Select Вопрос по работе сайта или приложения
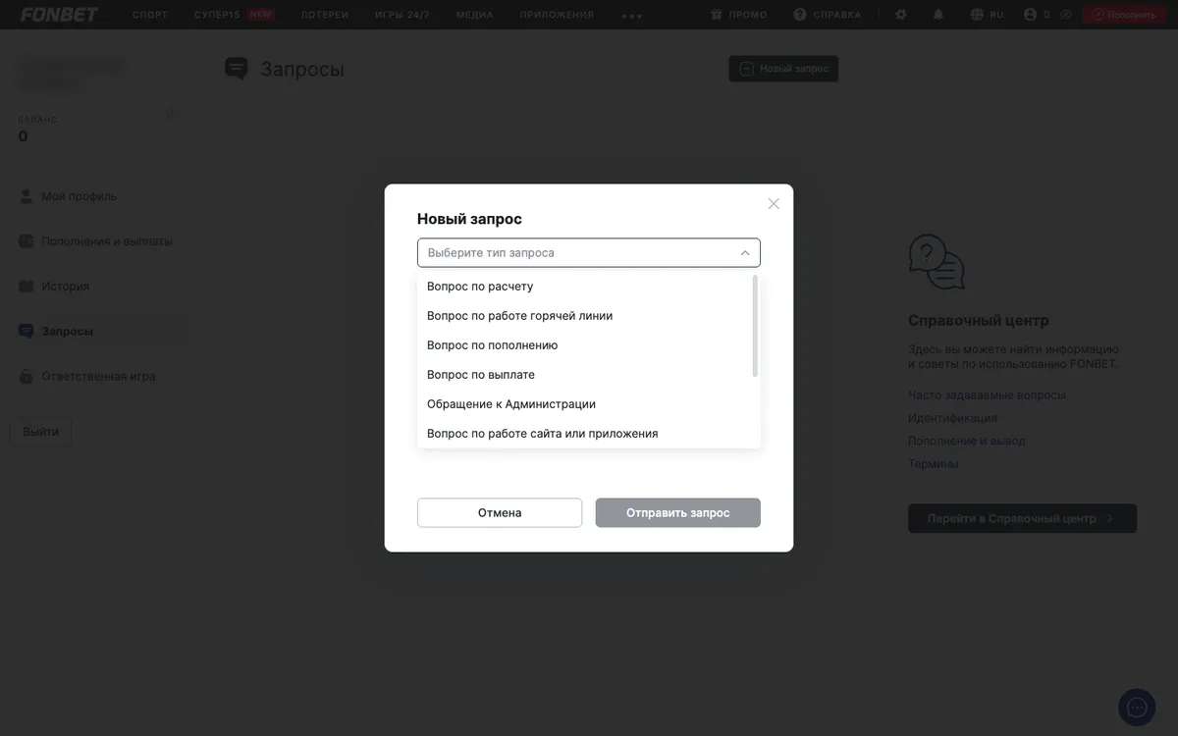The height and width of the screenshot is (736, 1178). pyautogui.click(x=585, y=434)
